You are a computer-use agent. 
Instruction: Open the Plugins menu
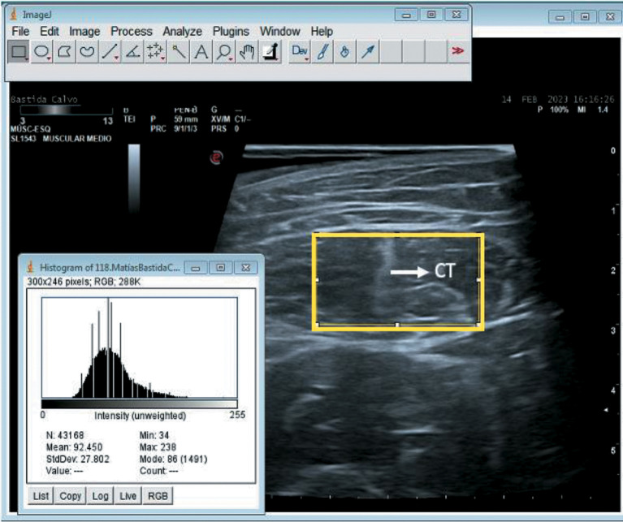[x=231, y=31]
